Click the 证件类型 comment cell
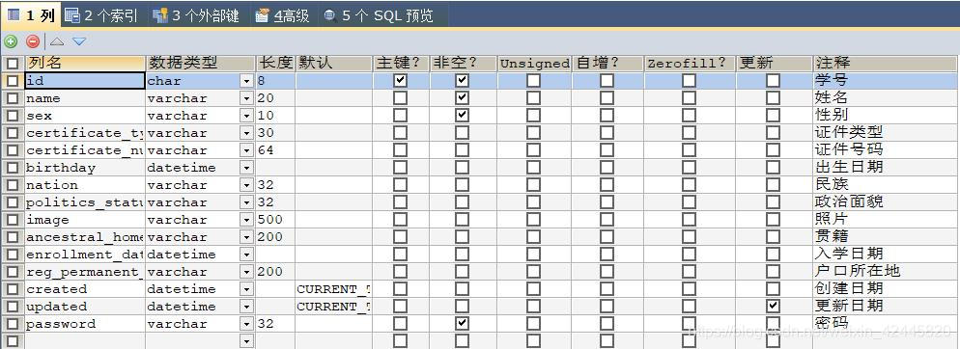The width and height of the screenshot is (960, 349). pos(885,133)
